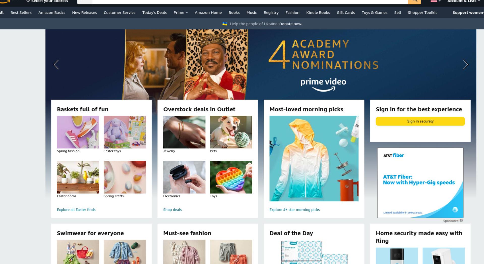484x264 pixels.
Task: Click the Sponsored ad info icon
Action: 461,221
